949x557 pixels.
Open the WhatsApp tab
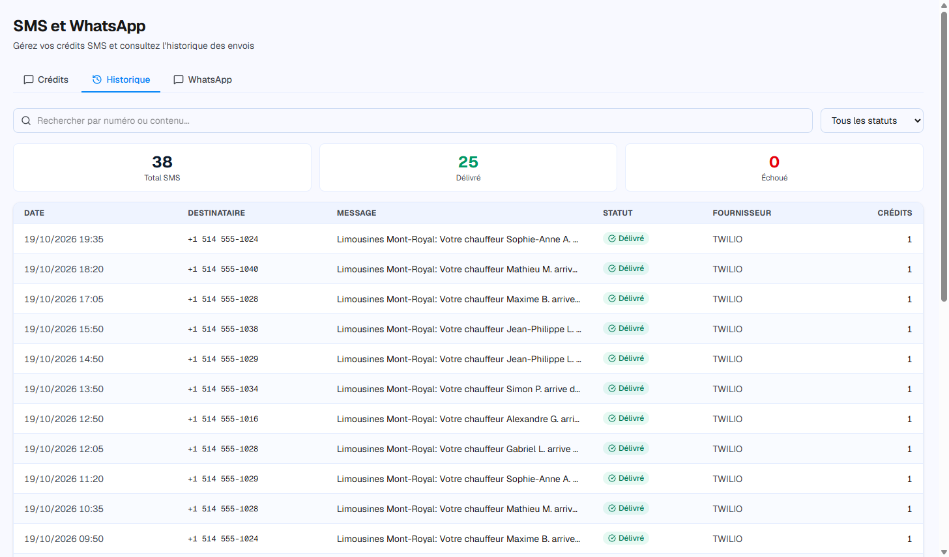pyautogui.click(x=203, y=79)
